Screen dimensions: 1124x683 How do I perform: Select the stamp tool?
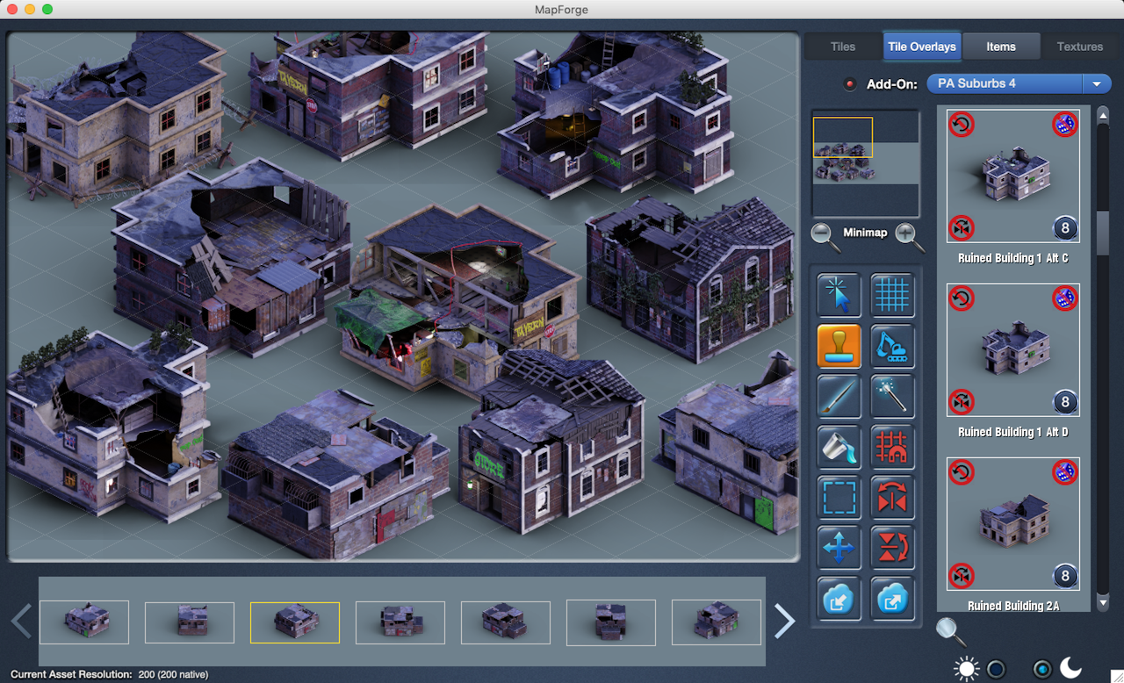(x=839, y=346)
